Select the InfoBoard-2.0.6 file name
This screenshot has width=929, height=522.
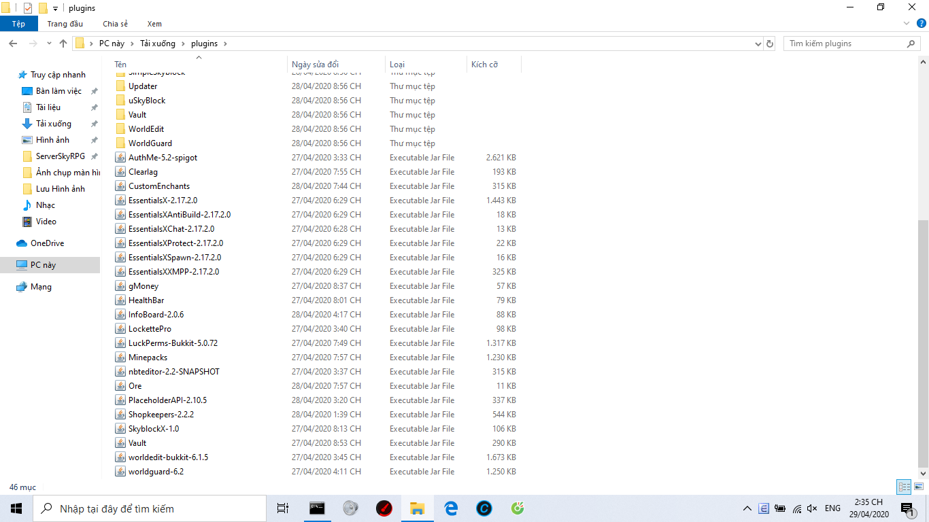156,315
